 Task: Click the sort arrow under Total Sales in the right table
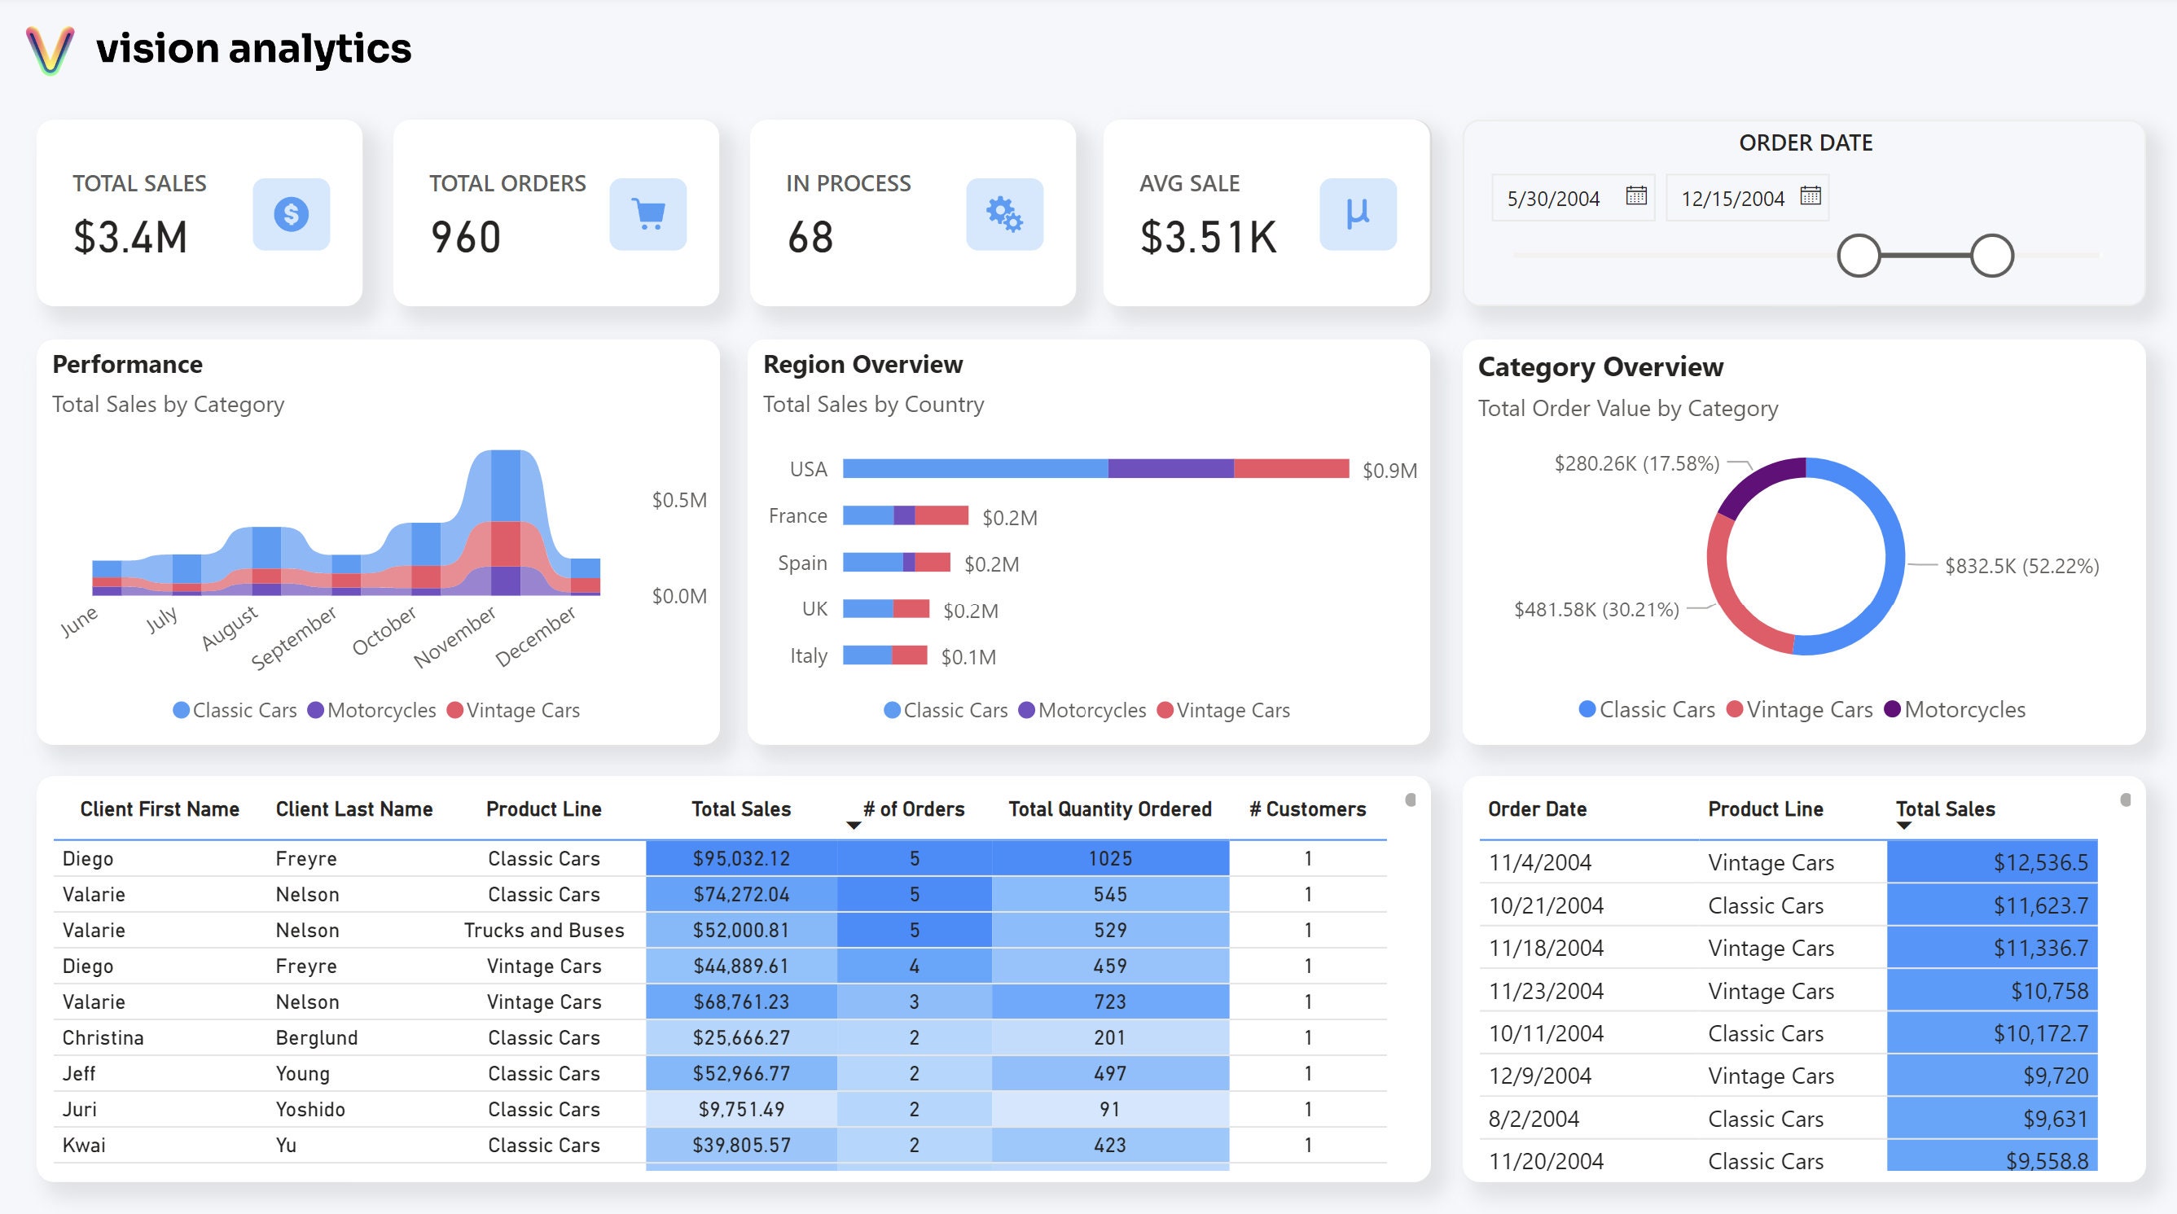(x=1904, y=826)
